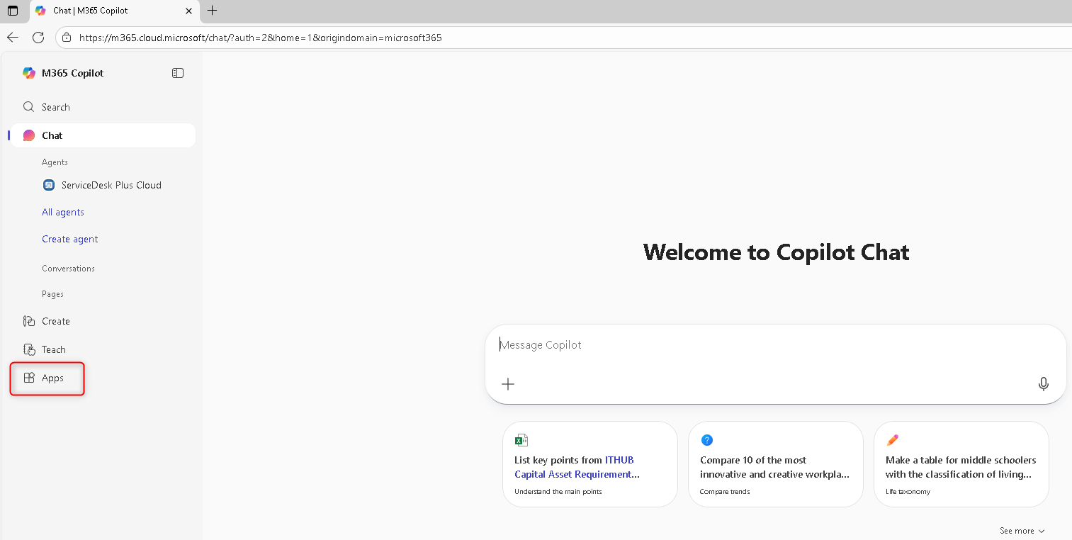Click the Agents section label

55,162
